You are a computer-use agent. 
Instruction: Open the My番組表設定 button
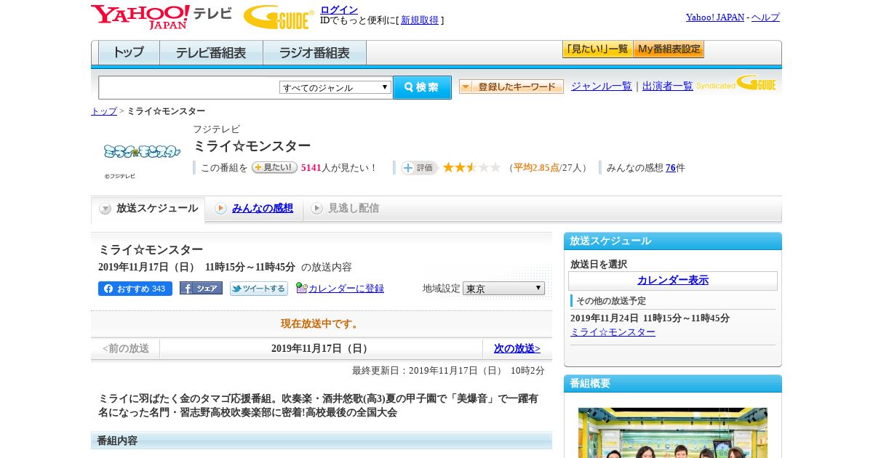[669, 49]
